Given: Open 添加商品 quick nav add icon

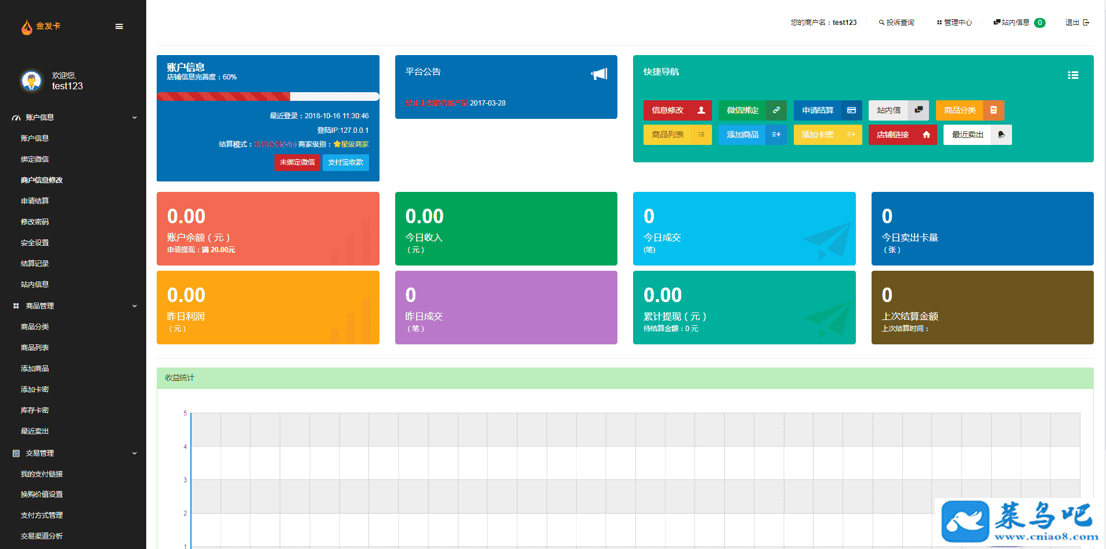Looking at the screenshot, I should 776,134.
